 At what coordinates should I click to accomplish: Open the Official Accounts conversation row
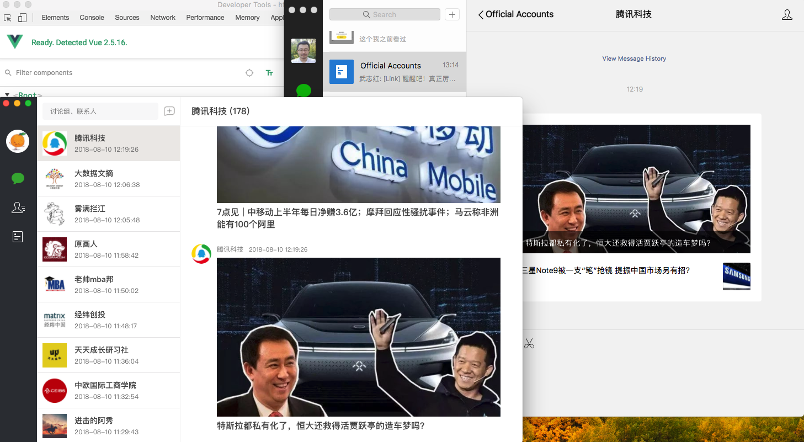coord(395,72)
